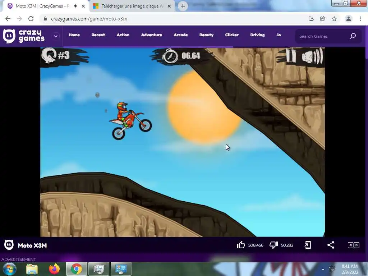
Task: Click the network tray icon
Action: click(332, 269)
